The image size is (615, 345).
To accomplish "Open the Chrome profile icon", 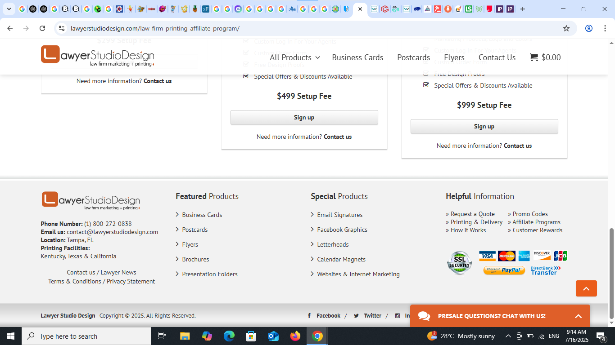I will click(589, 28).
